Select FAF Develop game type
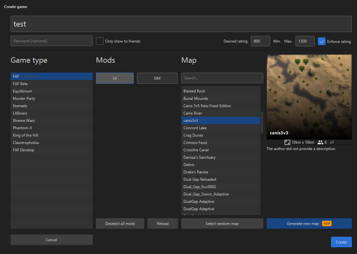This screenshot has height=254, width=357. click(x=51, y=150)
